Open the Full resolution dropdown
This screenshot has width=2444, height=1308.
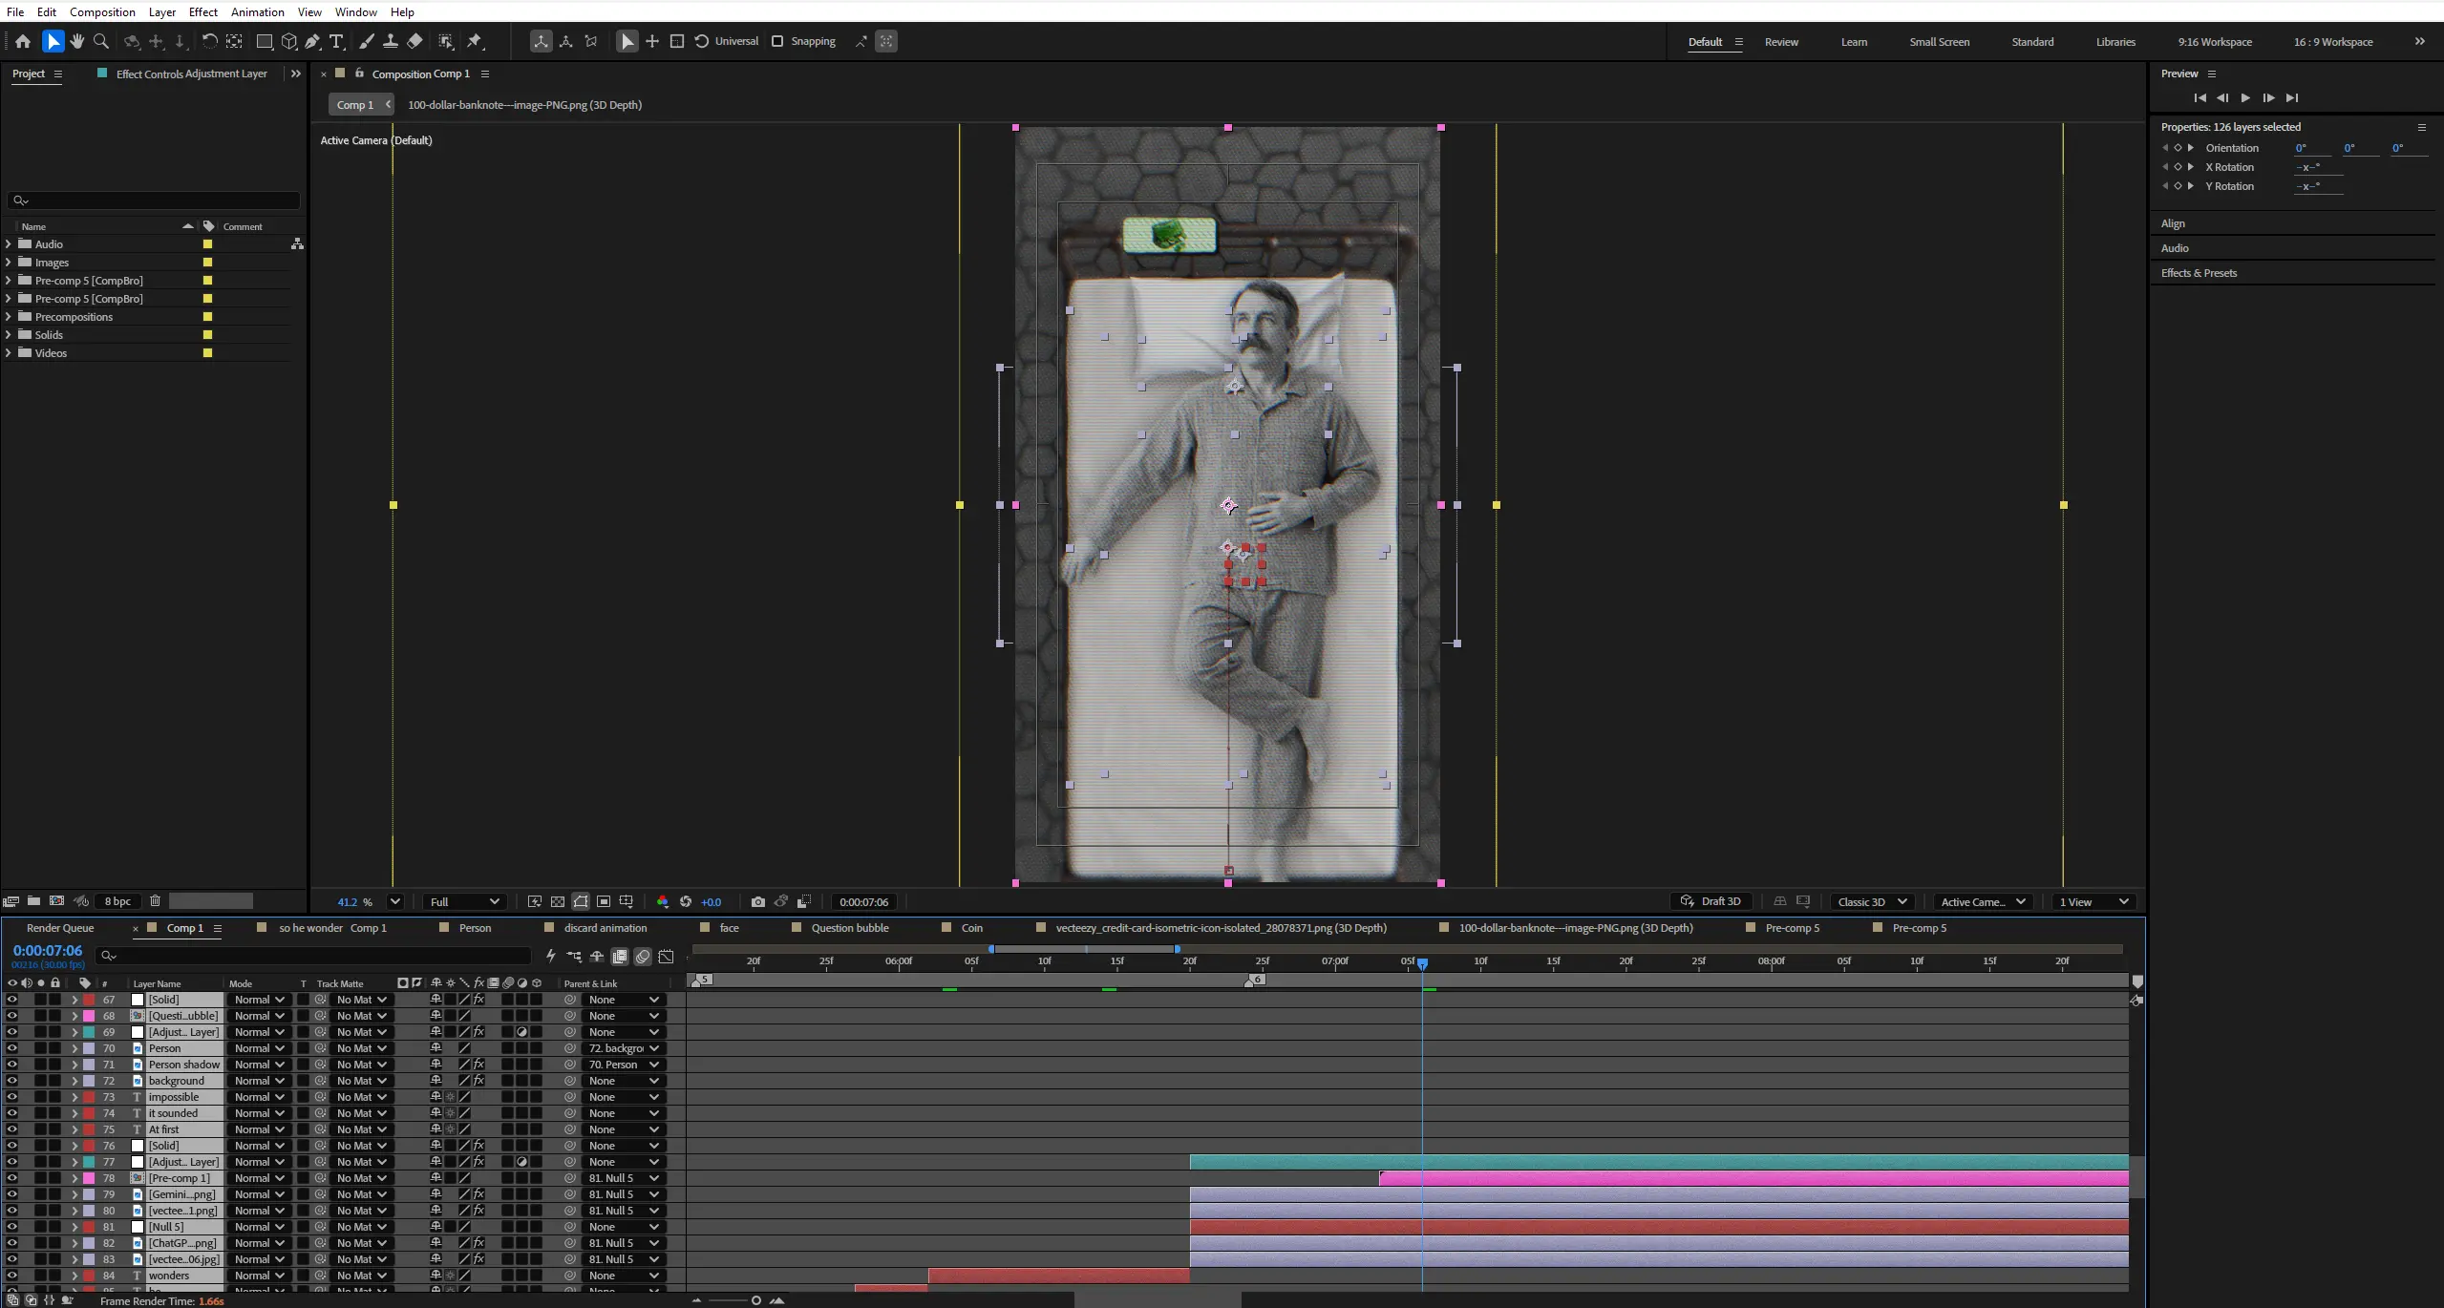(x=464, y=901)
